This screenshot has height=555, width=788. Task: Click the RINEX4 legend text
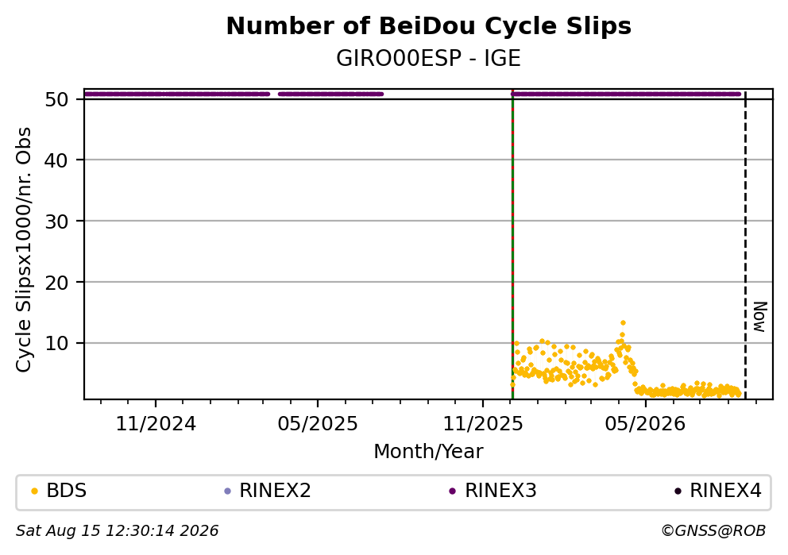725,491
